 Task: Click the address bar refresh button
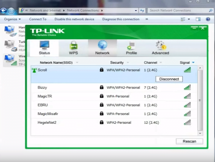tap(142, 10)
